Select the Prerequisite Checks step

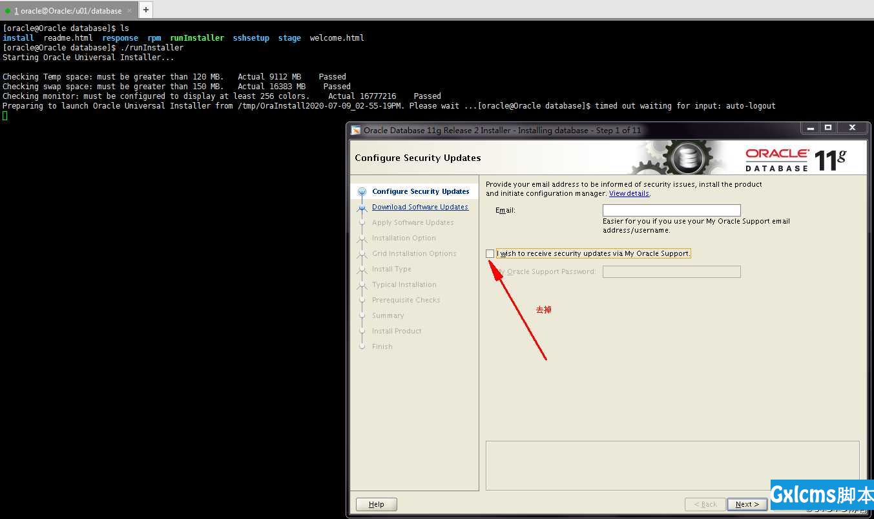coord(406,300)
